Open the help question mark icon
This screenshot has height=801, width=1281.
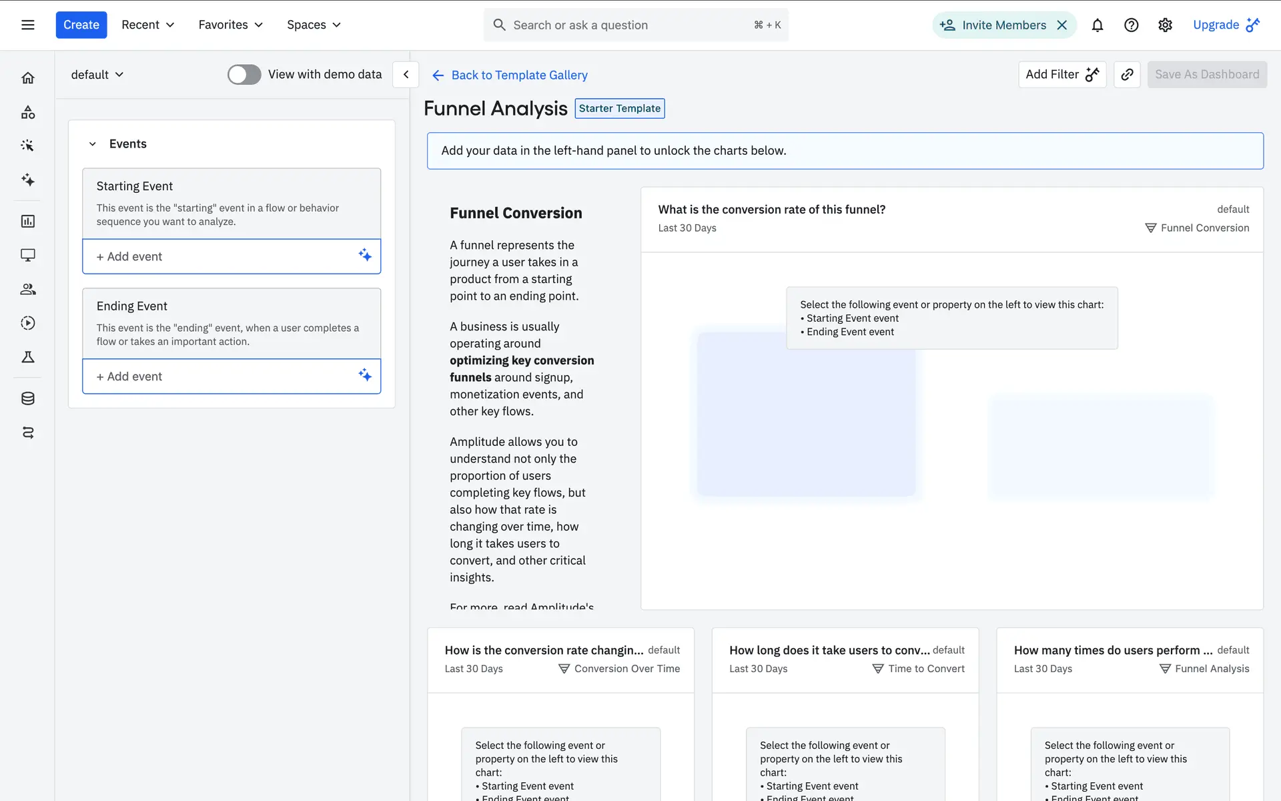coord(1131,25)
